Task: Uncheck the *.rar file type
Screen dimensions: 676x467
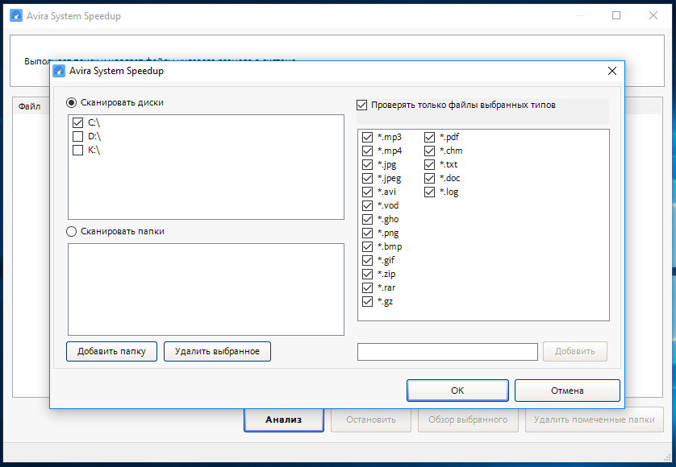Action: pyautogui.click(x=367, y=288)
